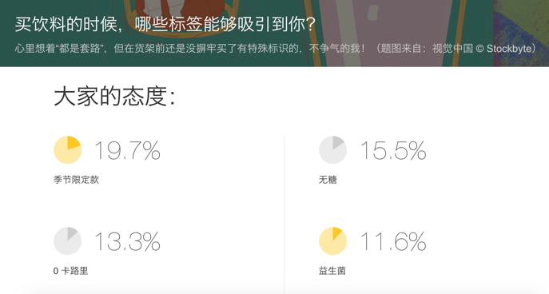Click the 13.3% gray pie chart icon
This screenshot has height=294, width=549.
68,240
